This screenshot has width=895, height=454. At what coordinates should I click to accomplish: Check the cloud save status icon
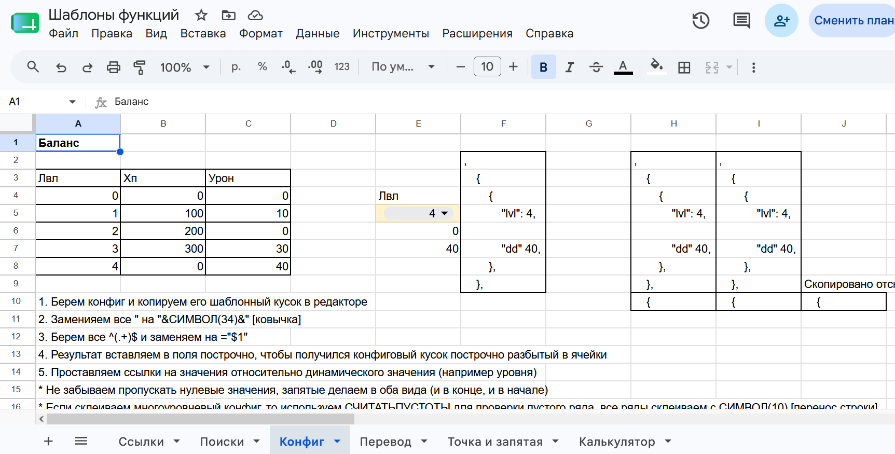tap(255, 15)
